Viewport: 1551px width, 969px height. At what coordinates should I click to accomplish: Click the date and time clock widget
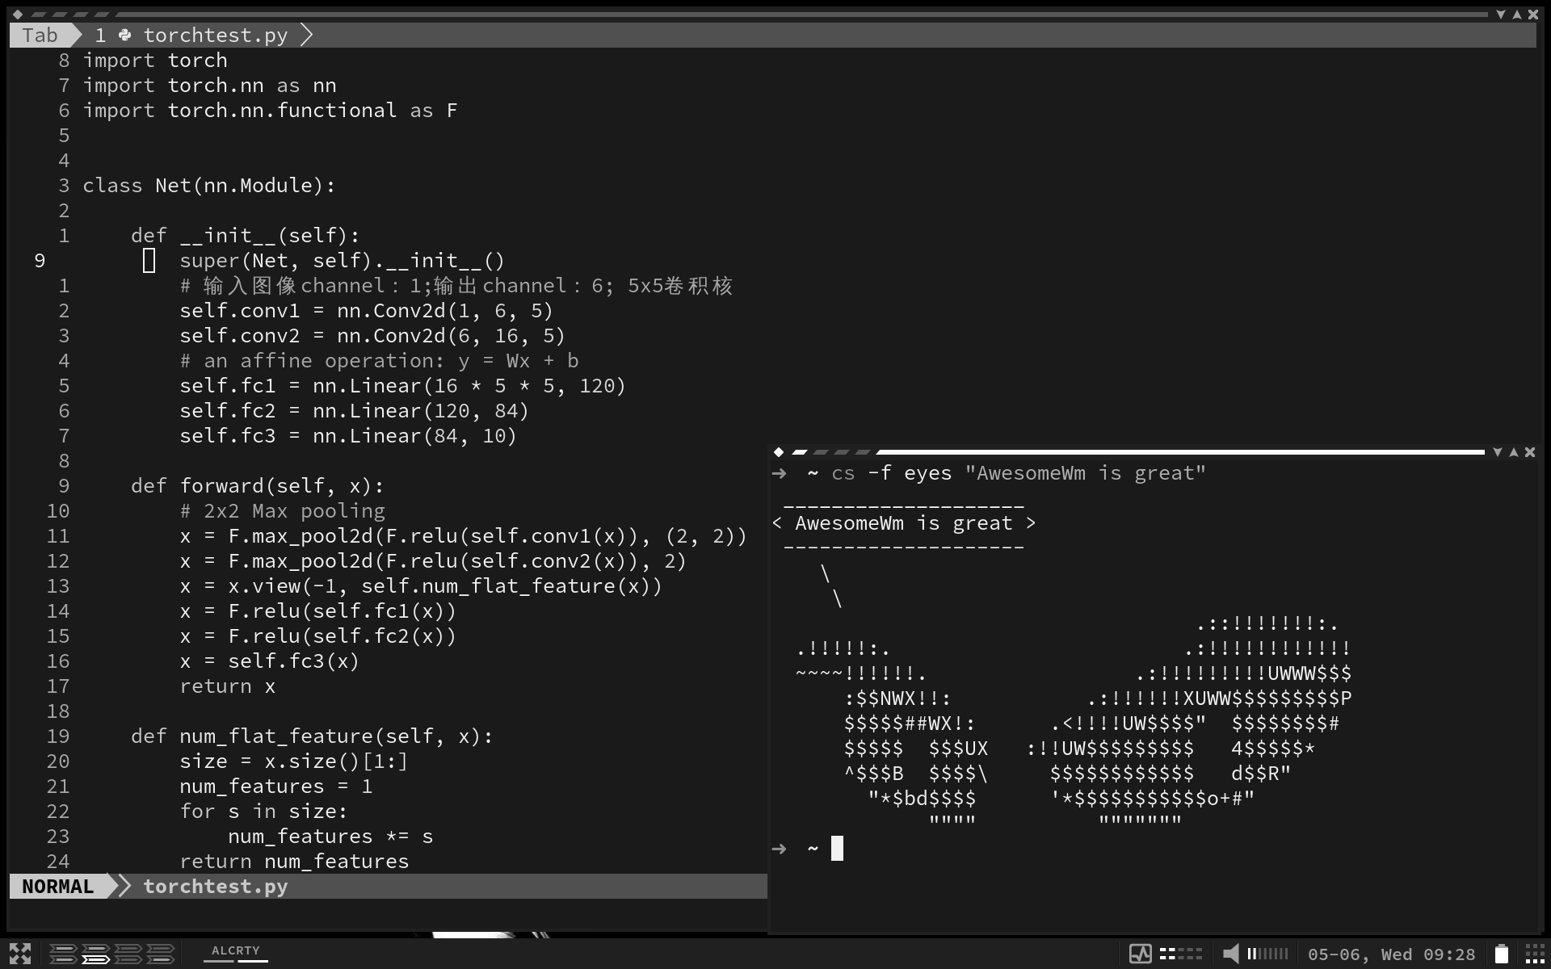[x=1391, y=954]
